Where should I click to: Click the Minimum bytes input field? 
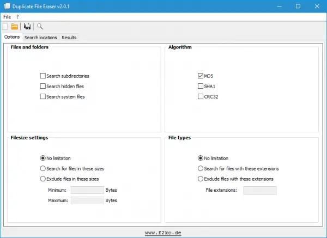87,190
